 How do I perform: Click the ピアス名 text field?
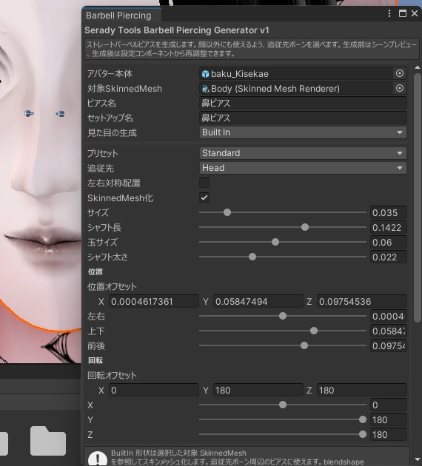pos(303,103)
